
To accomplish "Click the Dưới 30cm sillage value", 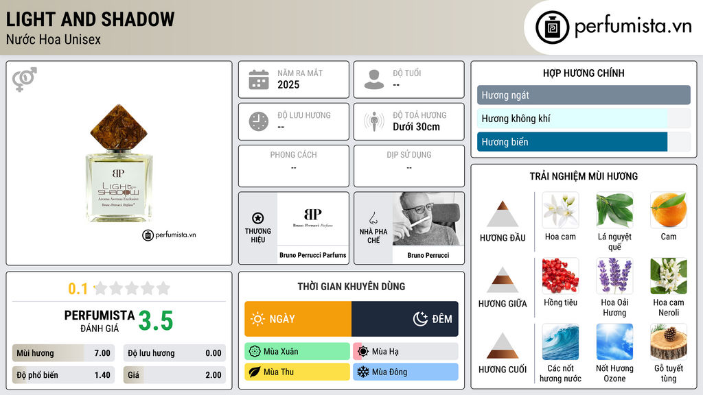I will point(416,127).
